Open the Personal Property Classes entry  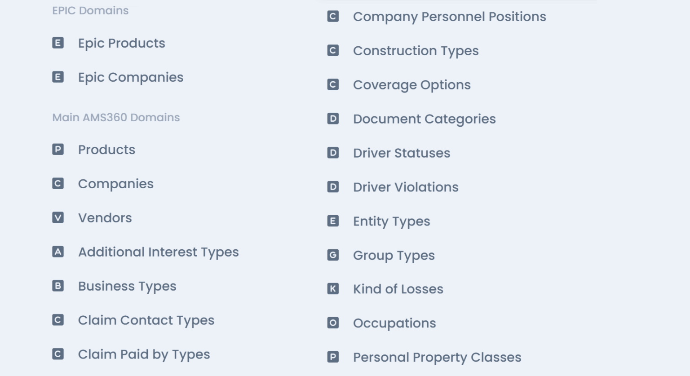point(437,358)
